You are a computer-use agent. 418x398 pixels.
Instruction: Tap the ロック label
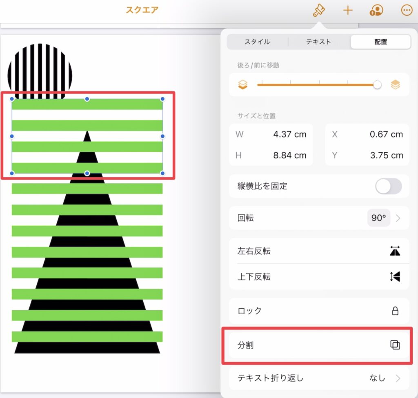point(249,311)
